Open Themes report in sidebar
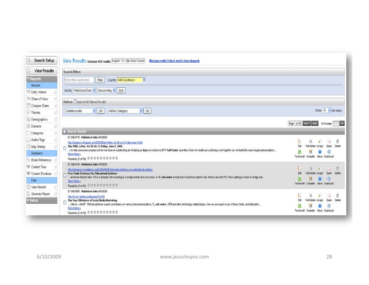Viewport: 369px width, 285px height. point(36,113)
